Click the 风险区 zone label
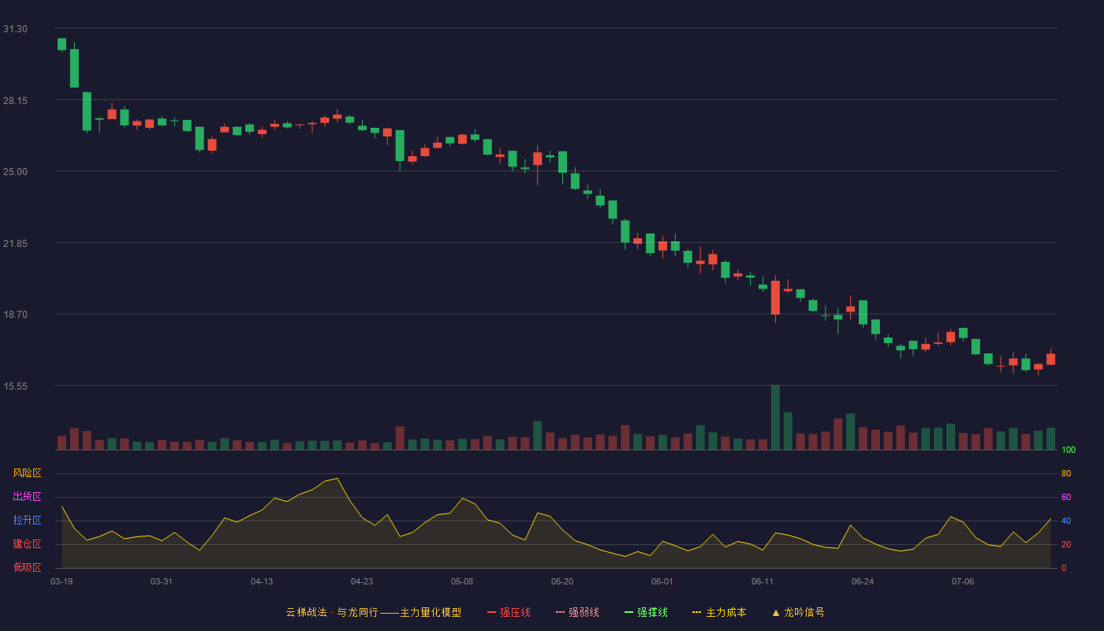Image resolution: width=1104 pixels, height=631 pixels. (x=27, y=473)
